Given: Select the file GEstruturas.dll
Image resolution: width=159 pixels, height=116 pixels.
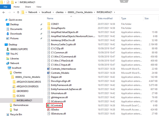Looking at the screenshot, I should [x=58, y=114].
